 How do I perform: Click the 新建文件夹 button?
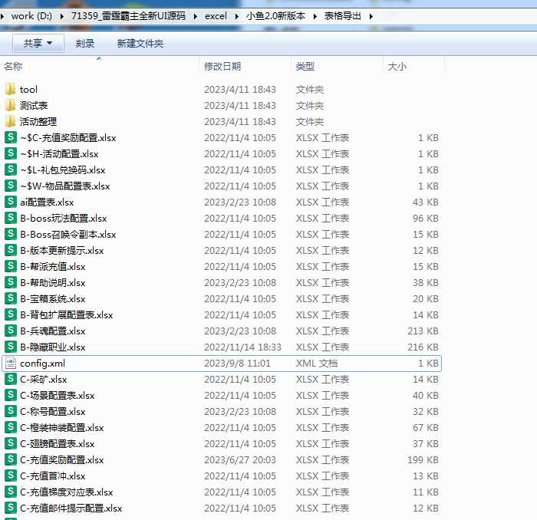click(x=140, y=44)
